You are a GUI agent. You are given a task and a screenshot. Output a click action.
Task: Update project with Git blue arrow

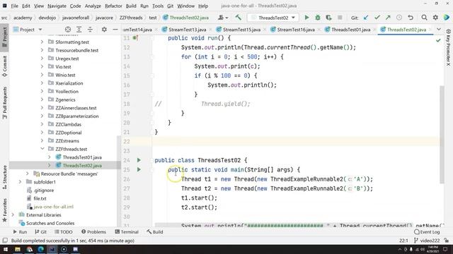pos(366,18)
